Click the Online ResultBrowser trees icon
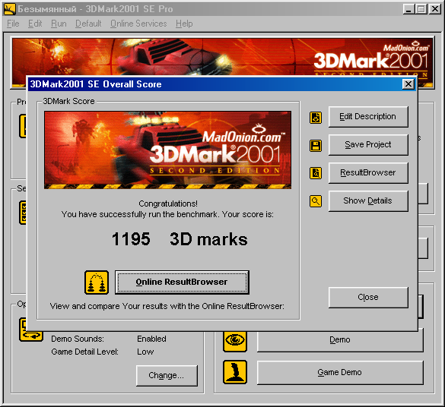 point(97,282)
